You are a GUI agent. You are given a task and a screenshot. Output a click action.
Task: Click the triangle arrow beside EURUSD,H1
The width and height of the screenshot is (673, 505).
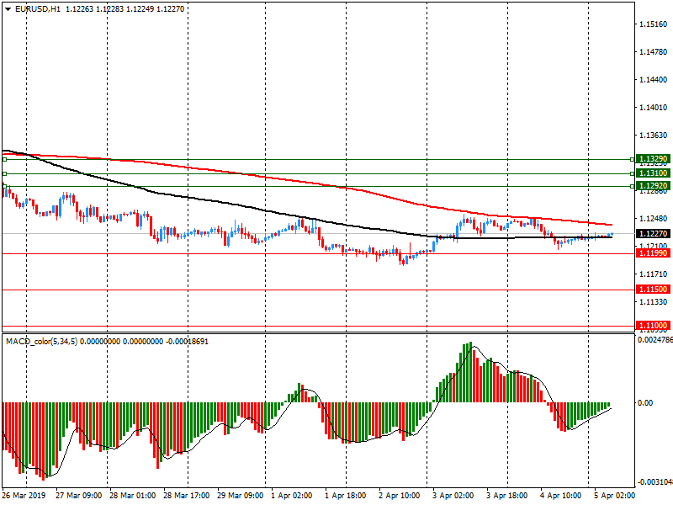pyautogui.click(x=8, y=9)
